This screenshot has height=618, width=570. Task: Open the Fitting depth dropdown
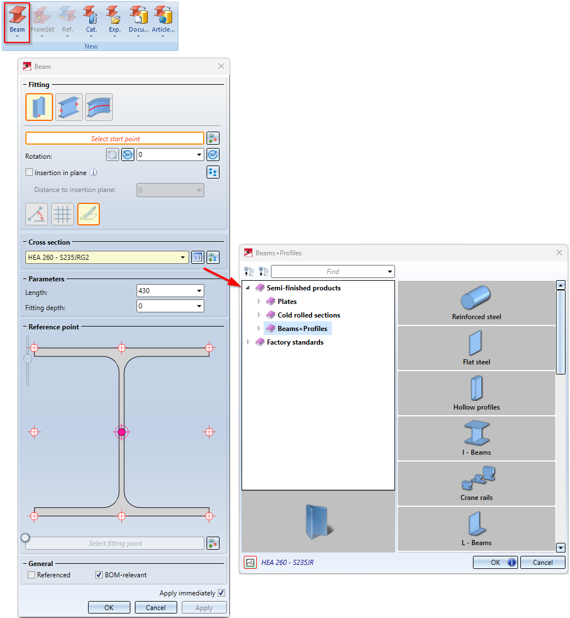point(199,306)
